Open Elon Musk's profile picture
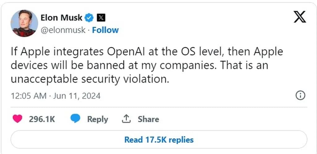317x154 pixels. (24, 23)
